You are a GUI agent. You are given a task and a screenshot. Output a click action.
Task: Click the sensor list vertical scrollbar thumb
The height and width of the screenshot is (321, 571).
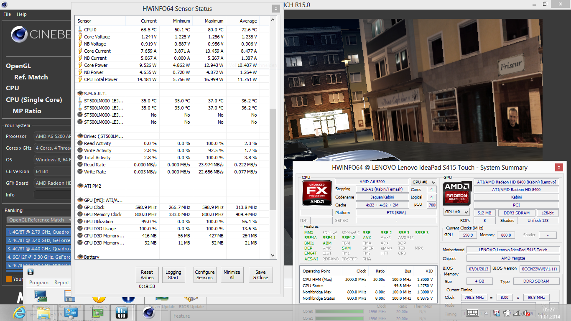273,159
